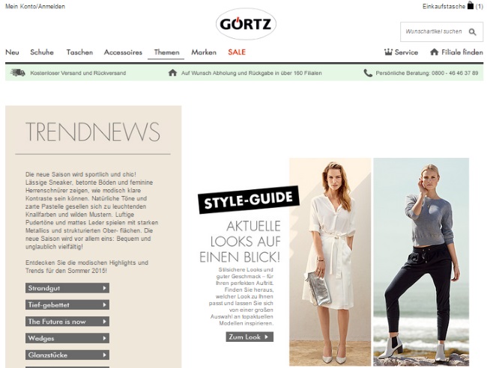Focus the Wunschartikel suchen search field
Viewport: 487px width, 368px height.
coord(434,31)
